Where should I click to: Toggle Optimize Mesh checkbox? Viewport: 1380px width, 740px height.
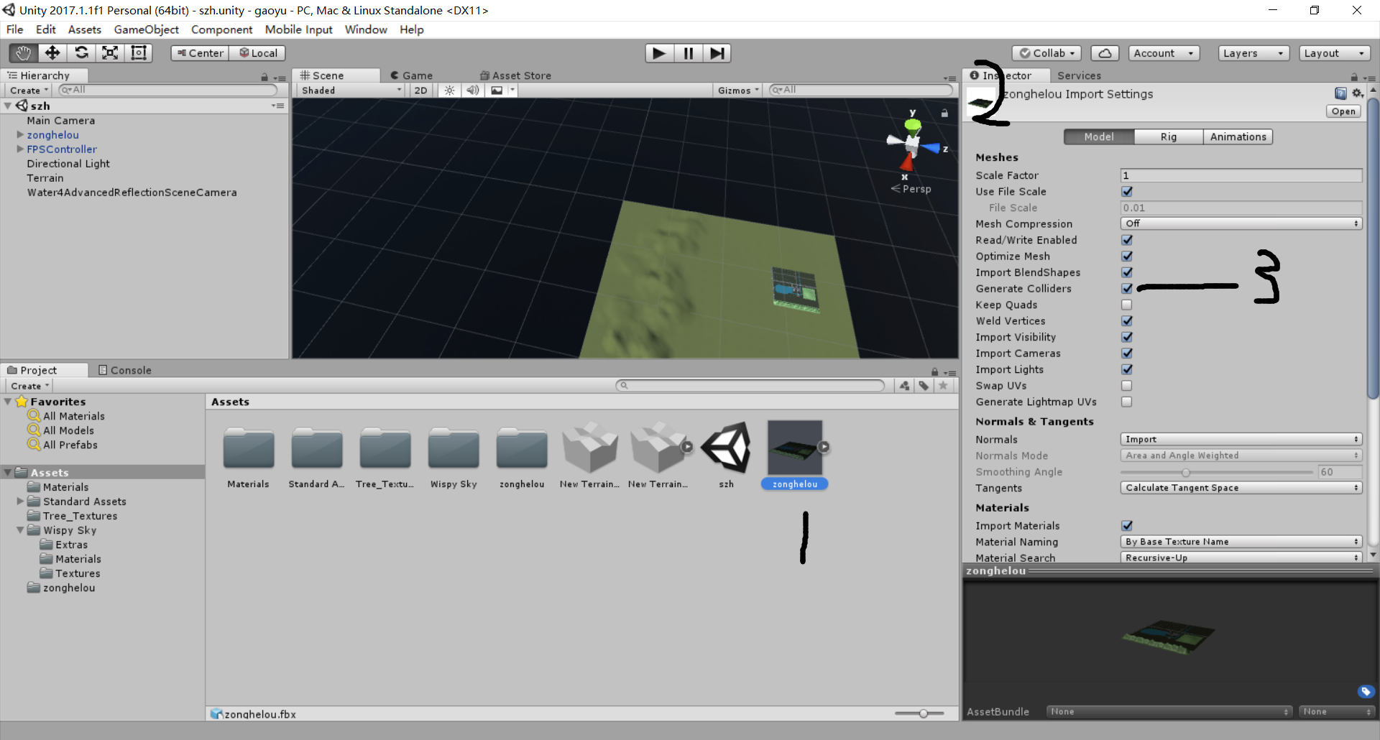(x=1127, y=256)
